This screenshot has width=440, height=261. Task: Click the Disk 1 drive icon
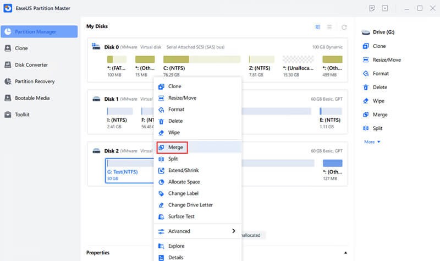(96, 99)
